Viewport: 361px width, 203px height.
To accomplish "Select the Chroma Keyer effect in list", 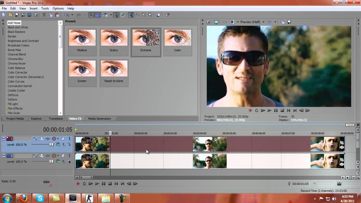I will click(17, 63).
